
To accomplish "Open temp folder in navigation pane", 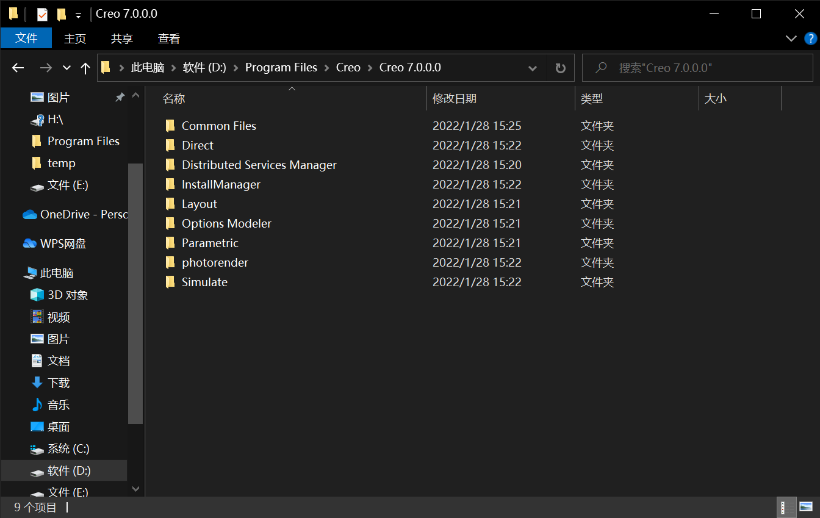I will pos(62,163).
